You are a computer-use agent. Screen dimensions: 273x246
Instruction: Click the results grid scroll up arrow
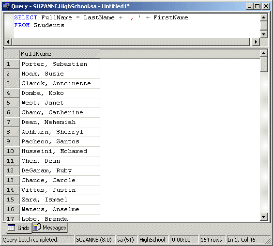(264, 53)
